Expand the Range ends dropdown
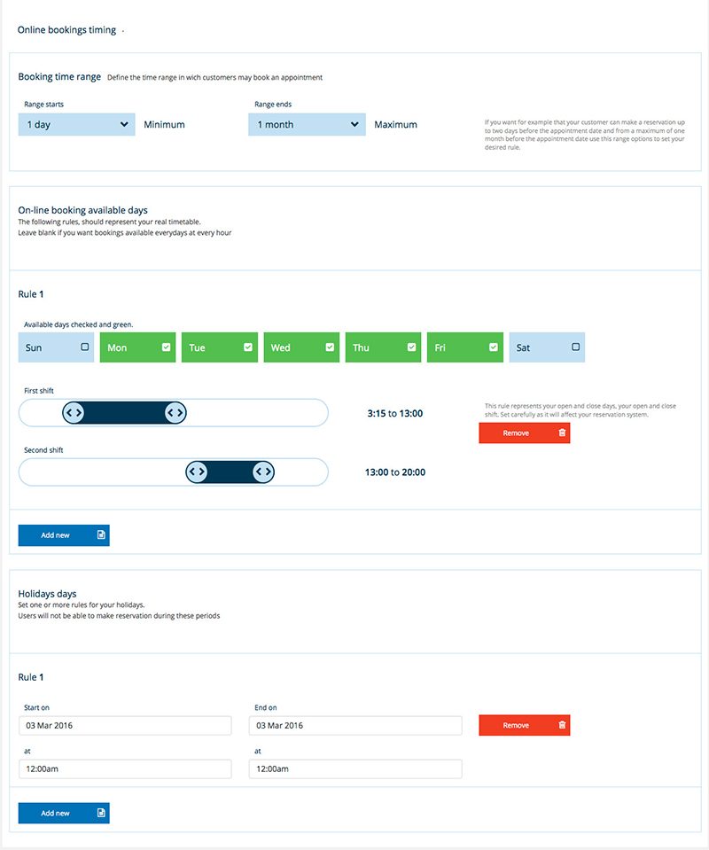Viewport: 709px width, 850px height. 307,125
